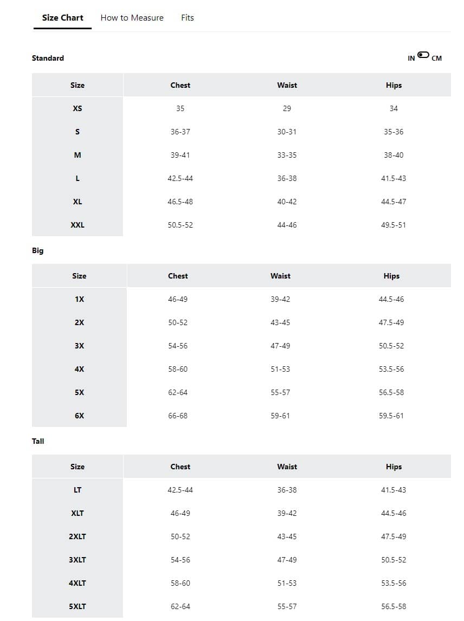Select the 5XLT size row label
The height and width of the screenshot is (621, 464).
78,606
